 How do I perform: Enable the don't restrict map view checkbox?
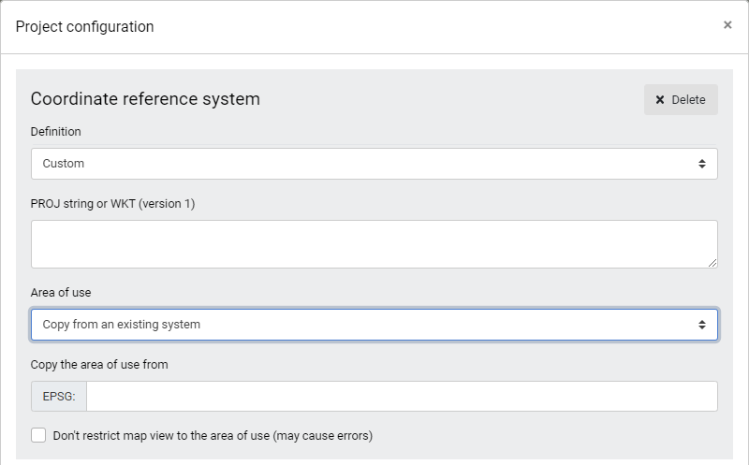(38, 435)
